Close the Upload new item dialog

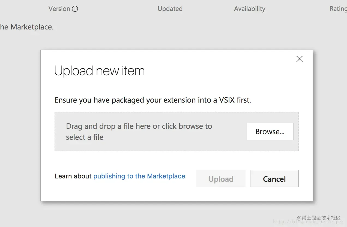pyautogui.click(x=299, y=59)
